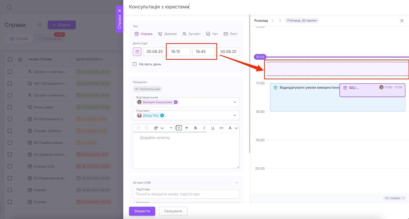Click font size box showing 14
This screenshot has height=219, width=409.
(x=179, y=128)
